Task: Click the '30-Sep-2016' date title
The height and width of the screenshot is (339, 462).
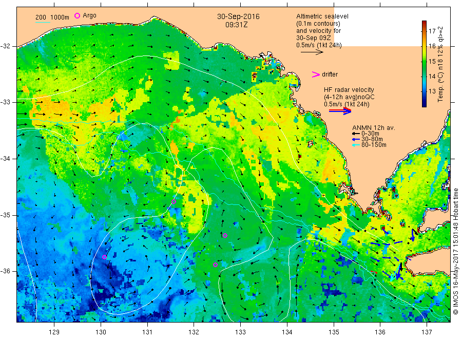Action: (238, 16)
